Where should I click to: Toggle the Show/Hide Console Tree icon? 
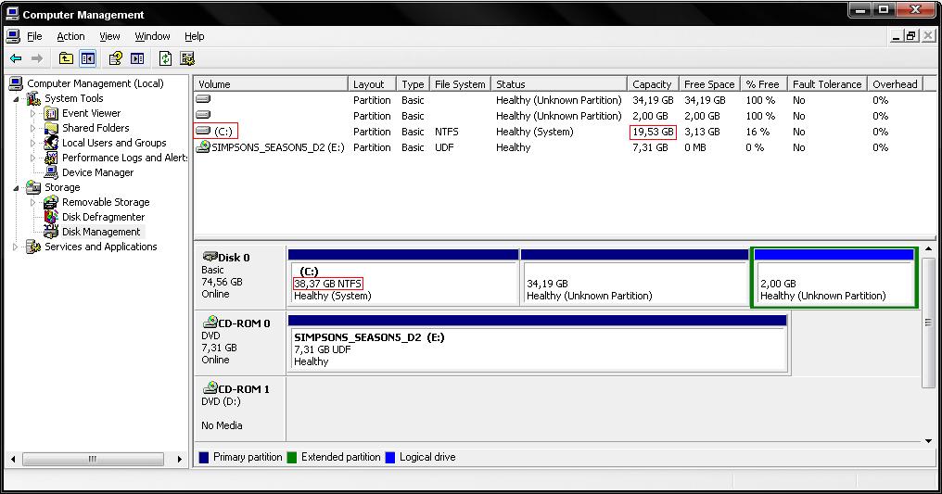(88, 58)
